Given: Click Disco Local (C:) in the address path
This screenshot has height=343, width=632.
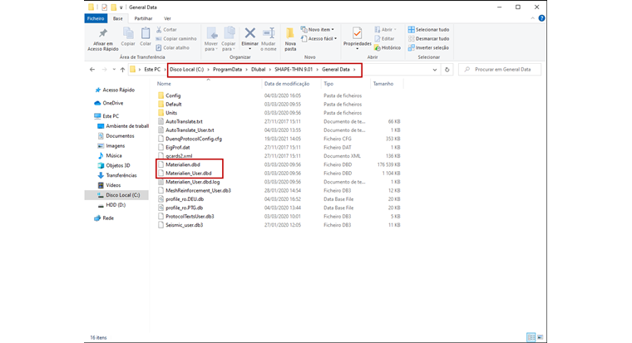Looking at the screenshot, I should [x=186, y=70].
